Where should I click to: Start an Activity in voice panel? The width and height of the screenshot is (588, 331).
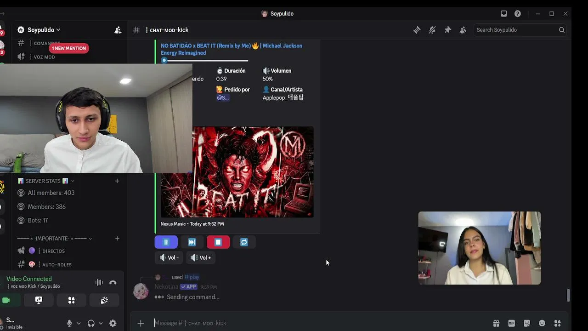(71, 300)
